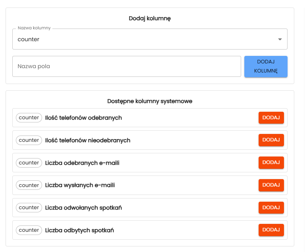305x252 pixels.
Task: Add the Liczba wysłanych e-maili column
Action: (271, 185)
